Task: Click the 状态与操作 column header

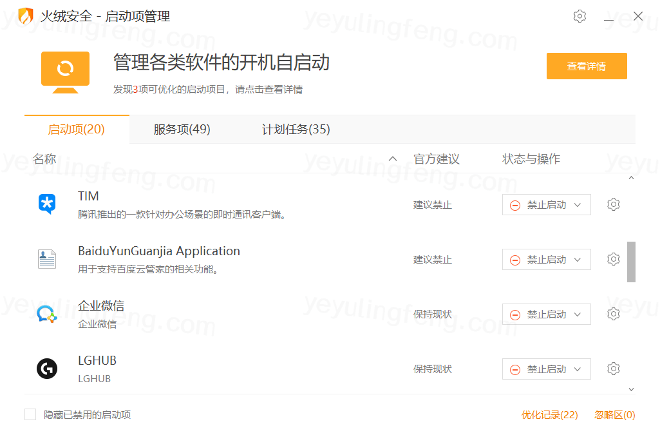Action: click(531, 159)
